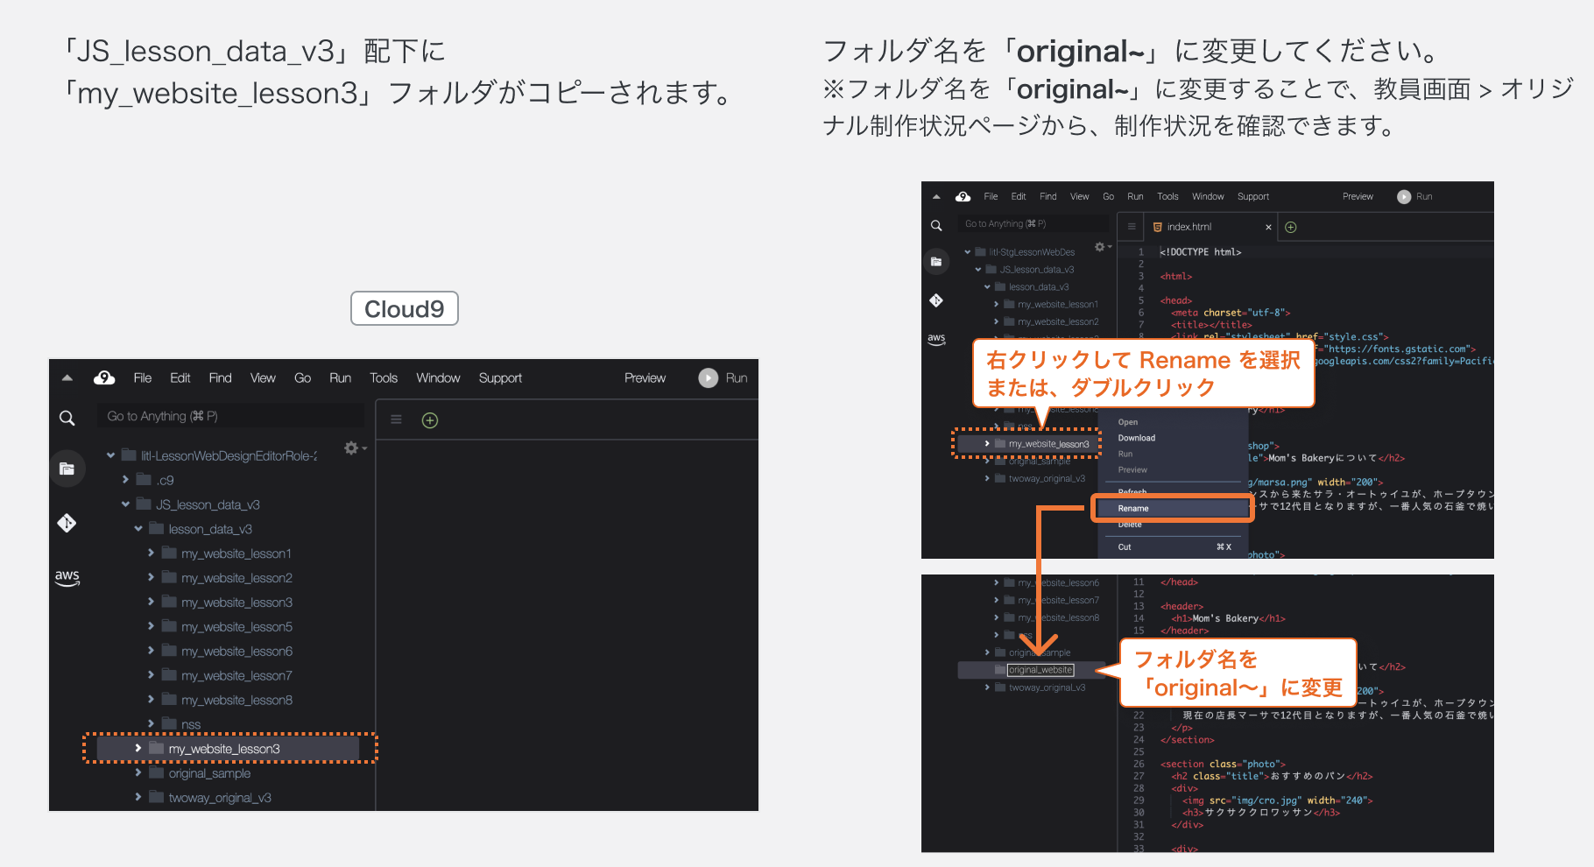Open the Window menu in left screenshot
This screenshot has height=867, width=1594.
coord(438,377)
